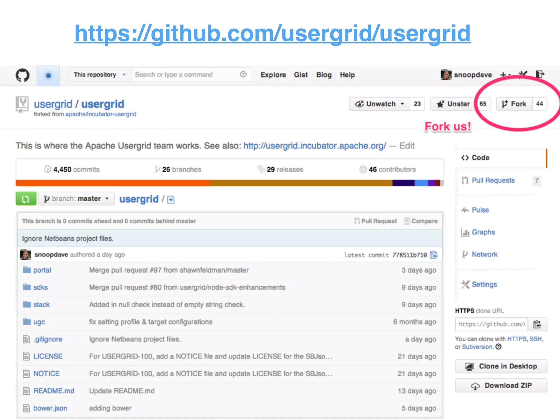
Task: View the 29 releases
Action: [x=280, y=170]
